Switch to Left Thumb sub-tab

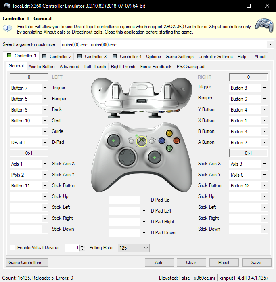[95, 67]
